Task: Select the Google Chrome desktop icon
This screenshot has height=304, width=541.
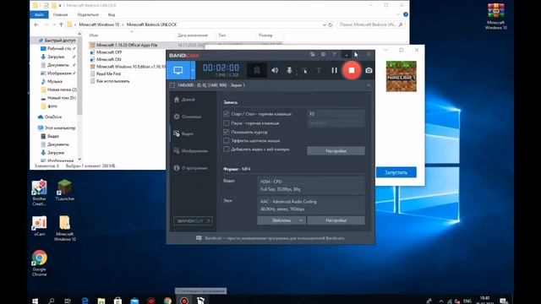Action: coord(40,263)
